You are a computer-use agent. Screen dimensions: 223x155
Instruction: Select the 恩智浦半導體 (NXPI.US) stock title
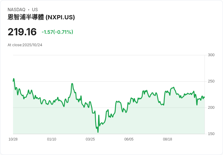tap(41, 17)
